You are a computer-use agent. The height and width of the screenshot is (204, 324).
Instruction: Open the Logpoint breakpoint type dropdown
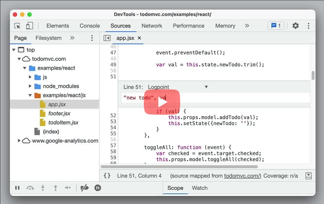tap(178, 87)
